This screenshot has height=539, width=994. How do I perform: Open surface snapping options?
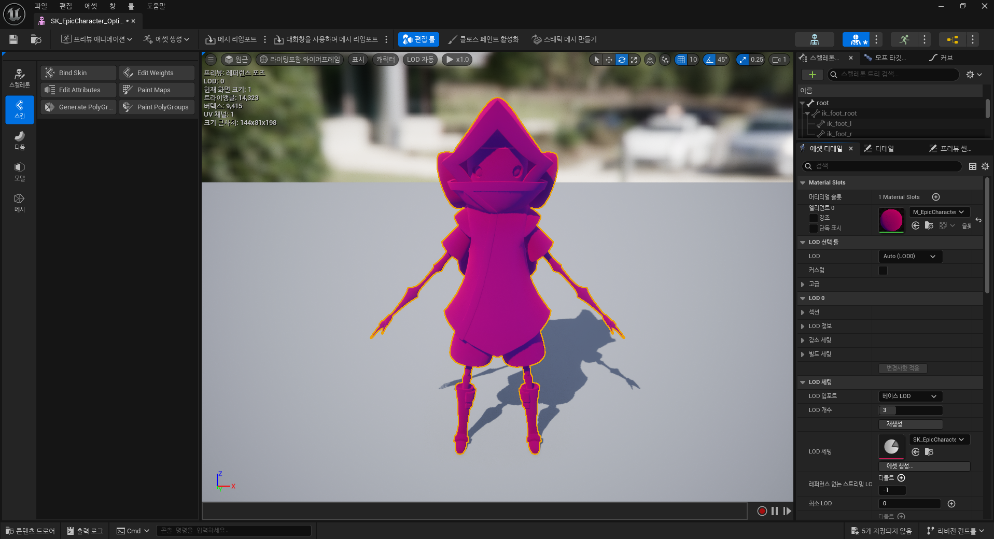665,60
